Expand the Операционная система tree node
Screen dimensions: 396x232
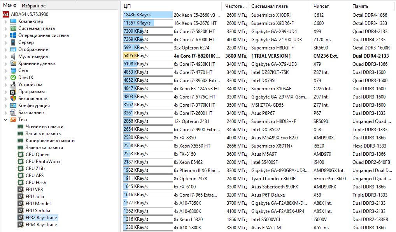tap(5, 36)
